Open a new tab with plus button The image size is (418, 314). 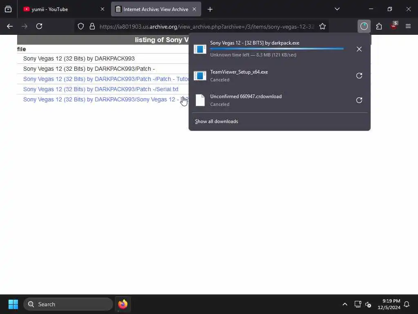[210, 9]
